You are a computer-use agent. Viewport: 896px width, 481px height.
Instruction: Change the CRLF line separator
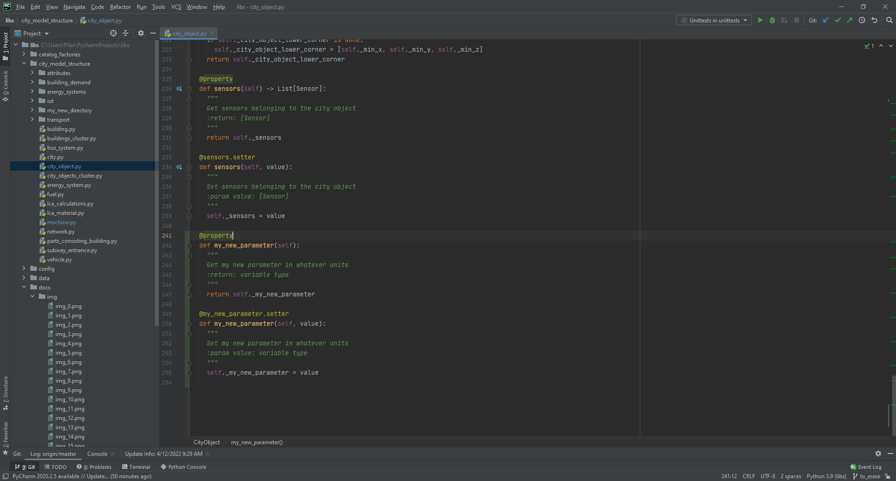[x=749, y=476]
